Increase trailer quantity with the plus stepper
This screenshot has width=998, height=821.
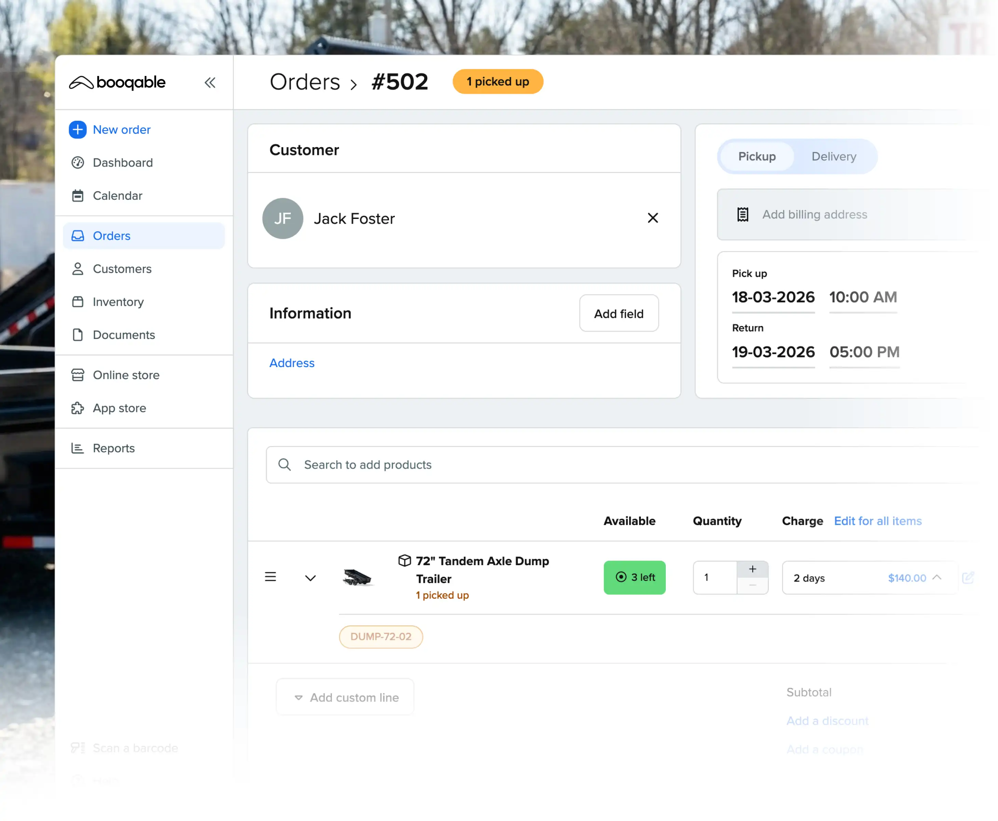(752, 569)
